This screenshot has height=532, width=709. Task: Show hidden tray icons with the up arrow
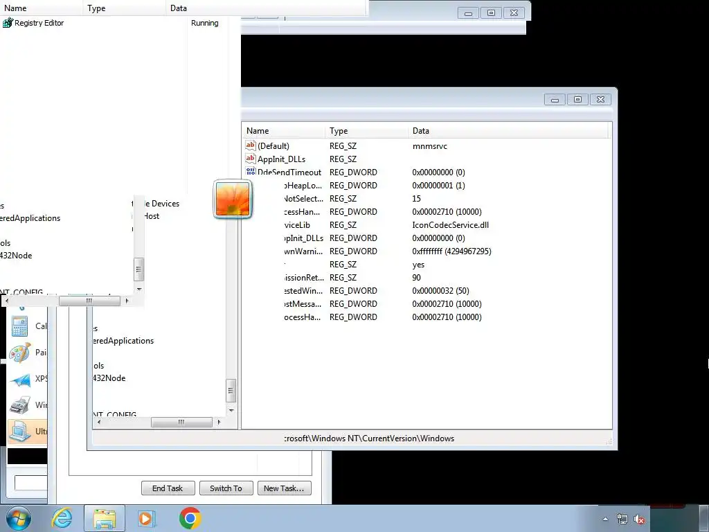pos(605,520)
